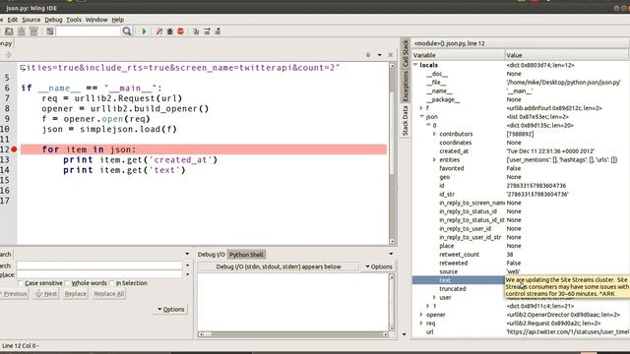Viewport: 630px width, 354px height.
Task: Click the fold marker at top of code
Action: coord(23,68)
